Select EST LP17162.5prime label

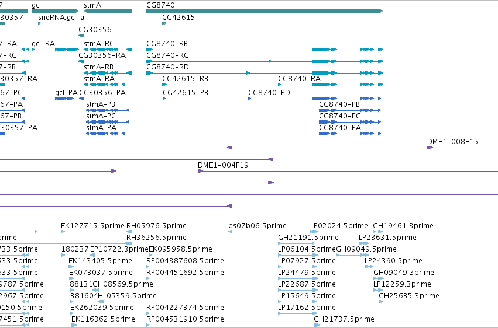click(307, 308)
